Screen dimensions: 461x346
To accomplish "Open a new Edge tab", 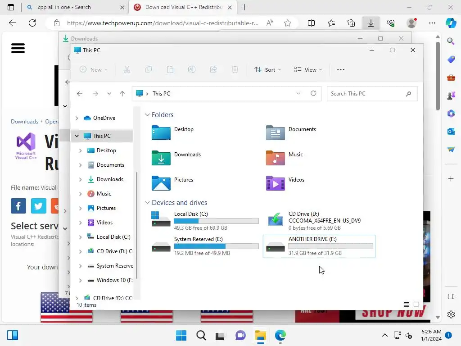I will click(x=244, y=7).
